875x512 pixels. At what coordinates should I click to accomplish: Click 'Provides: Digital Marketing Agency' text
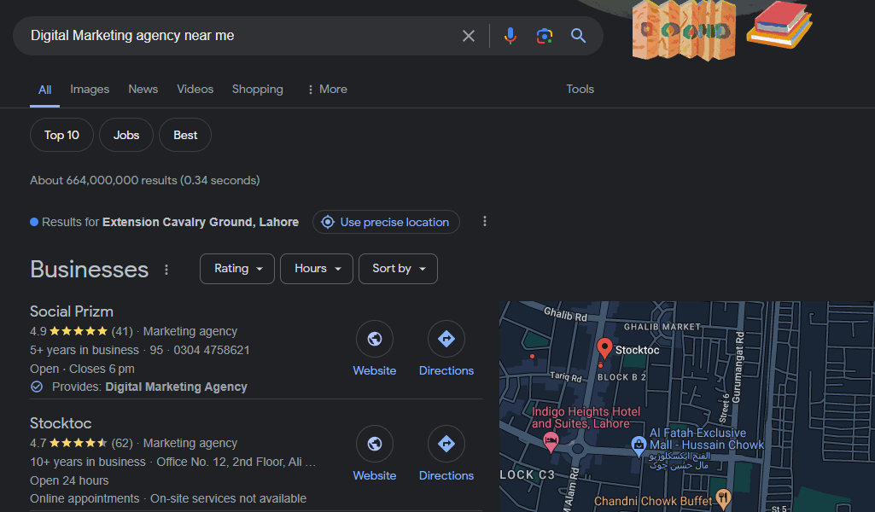[x=149, y=387]
